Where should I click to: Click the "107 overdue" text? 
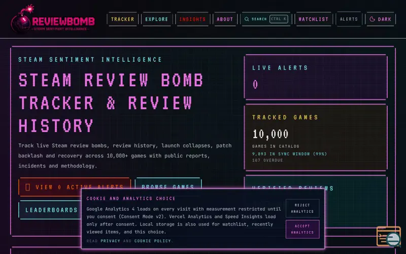(267, 161)
